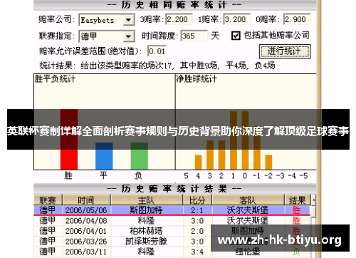Click the error range field showing 0.01
356x258 pixels.
[157, 51]
